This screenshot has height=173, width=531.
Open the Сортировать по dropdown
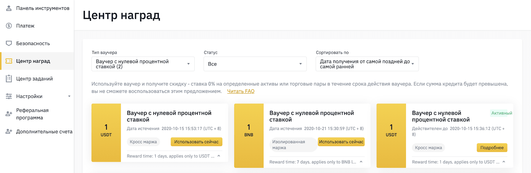[x=367, y=64]
